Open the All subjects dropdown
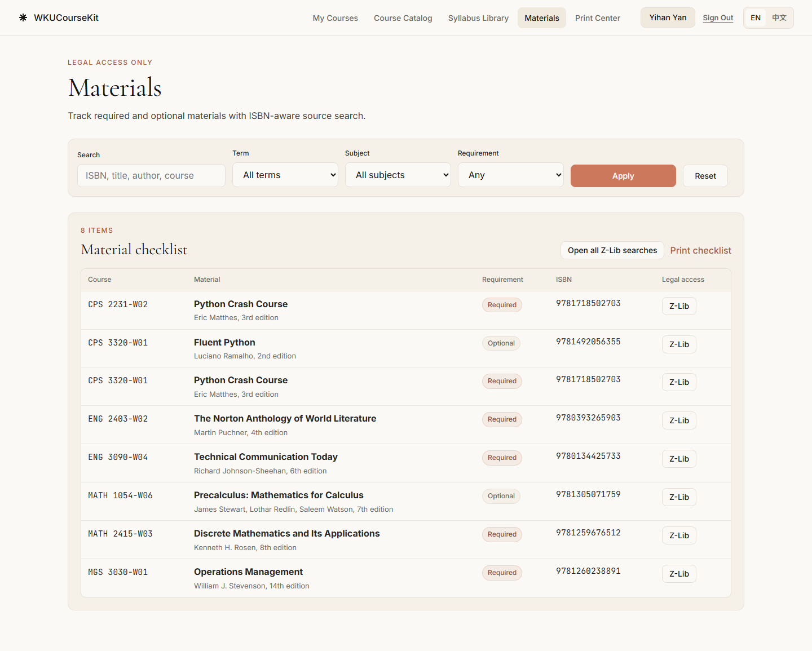Screen dimensions: 812x651 coord(398,175)
